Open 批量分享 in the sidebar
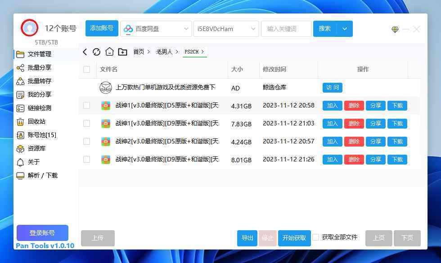This screenshot has width=441, height=263. coord(46,68)
